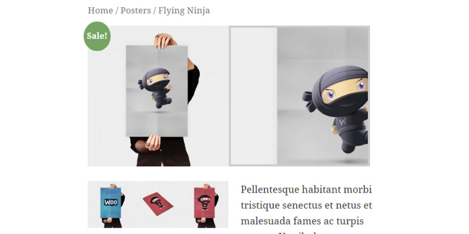The image size is (469, 234).
Task: Click the zoomed ninja's headband knot
Action: (x=310, y=101)
